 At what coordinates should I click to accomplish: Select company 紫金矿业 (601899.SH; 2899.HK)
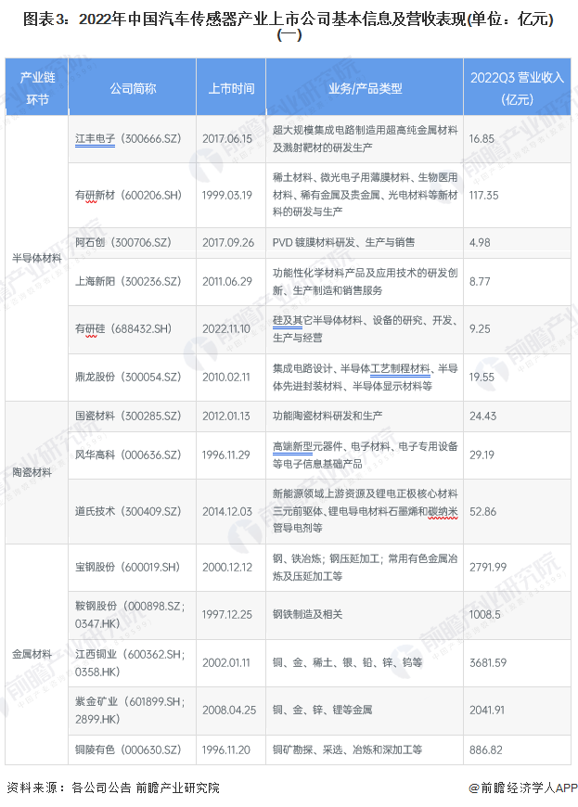coord(130,711)
